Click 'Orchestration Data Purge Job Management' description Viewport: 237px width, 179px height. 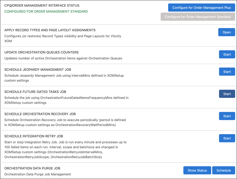point(38,174)
